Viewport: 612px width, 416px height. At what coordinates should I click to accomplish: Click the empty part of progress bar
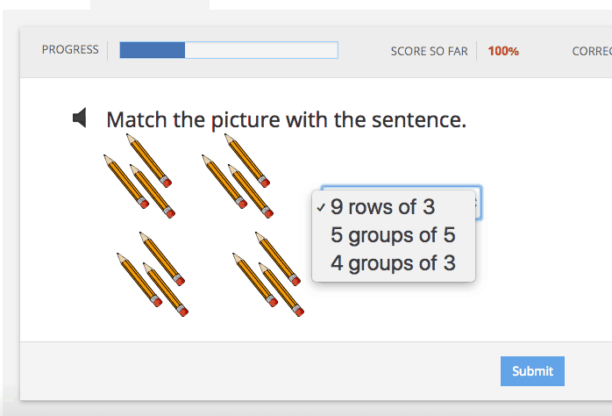coord(260,50)
